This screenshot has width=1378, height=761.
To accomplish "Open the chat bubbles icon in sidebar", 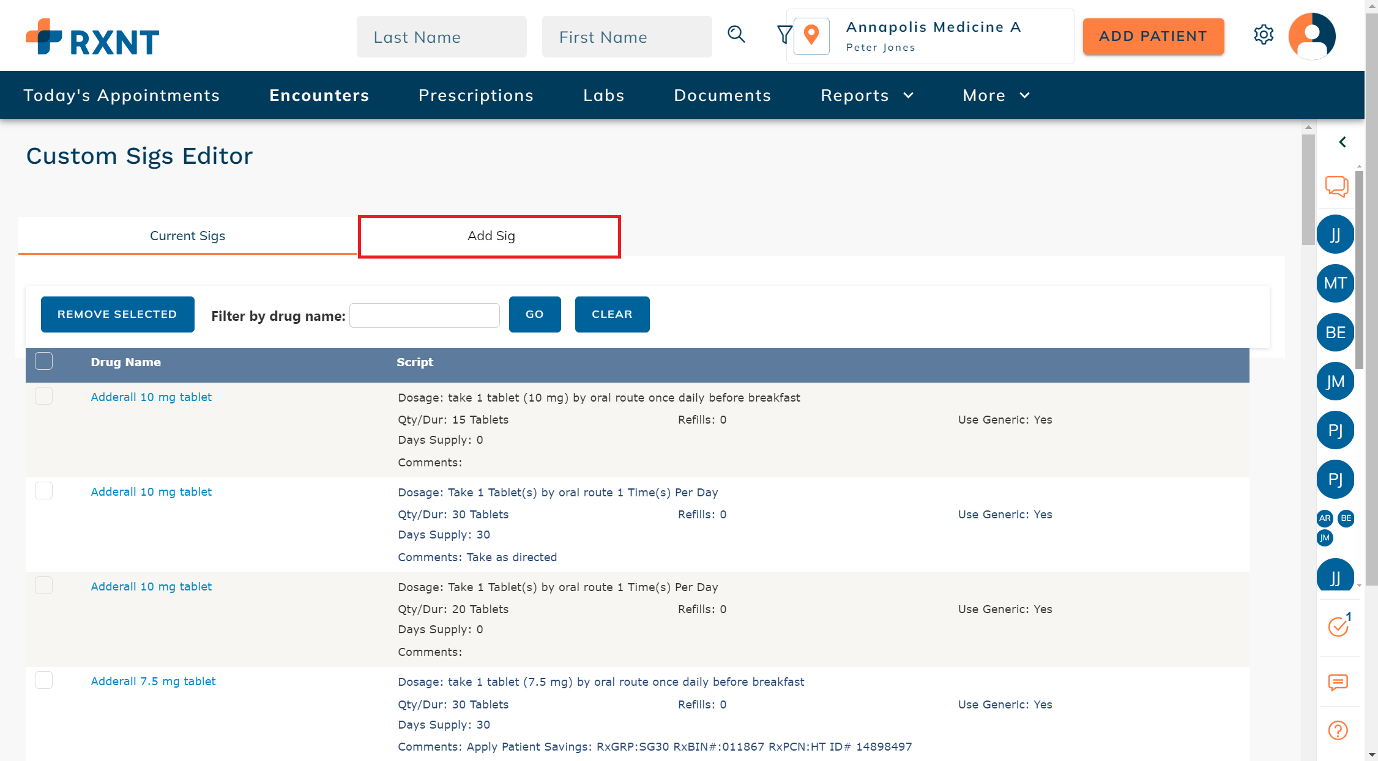I will [1336, 186].
